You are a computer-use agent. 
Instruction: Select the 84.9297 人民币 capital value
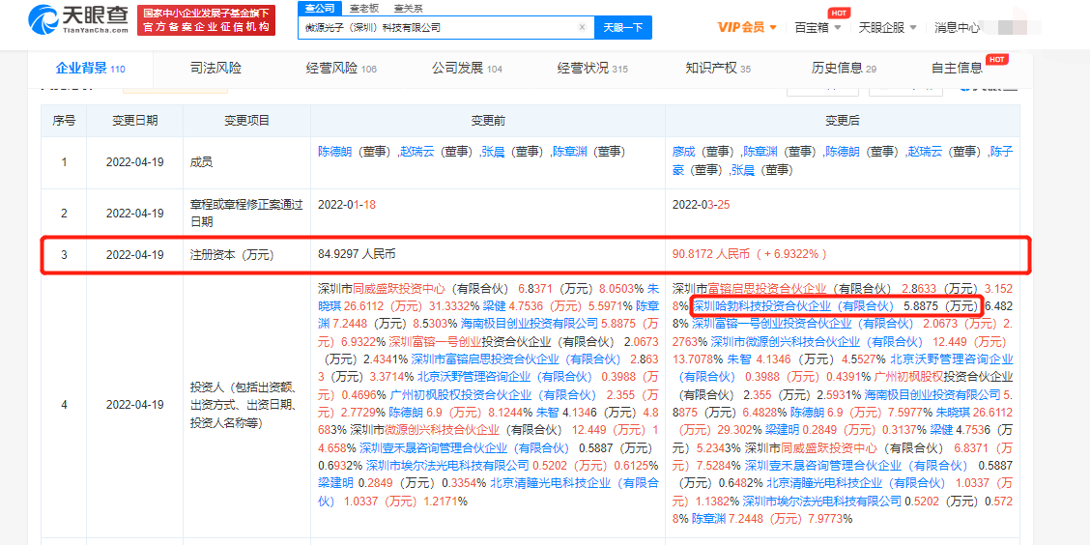pyautogui.click(x=357, y=254)
